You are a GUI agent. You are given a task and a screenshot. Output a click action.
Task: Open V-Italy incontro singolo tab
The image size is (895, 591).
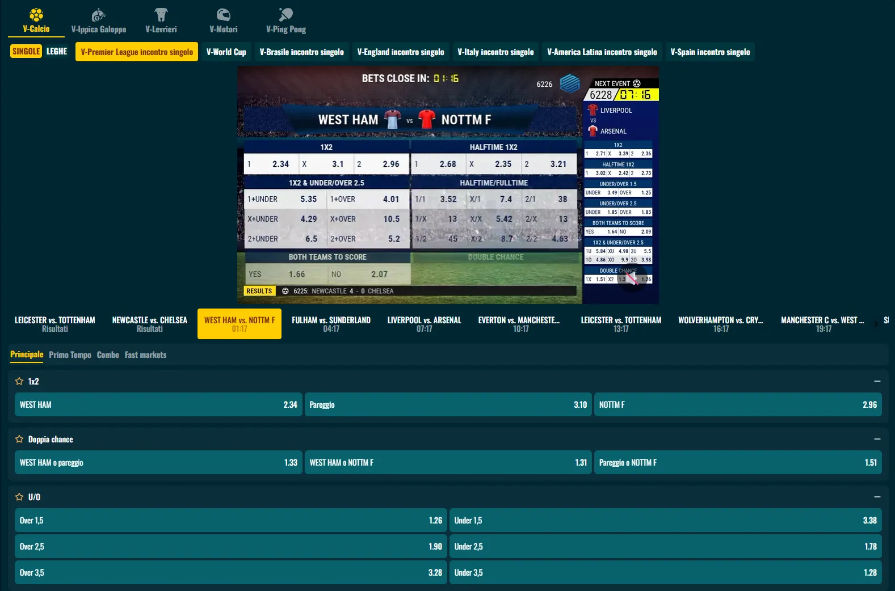pyautogui.click(x=496, y=52)
